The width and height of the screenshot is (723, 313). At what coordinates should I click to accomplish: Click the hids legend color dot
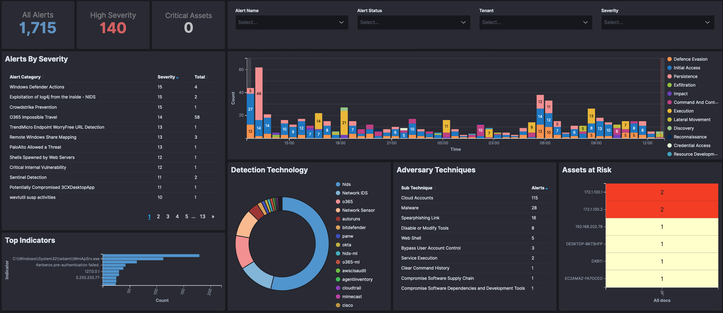pos(338,184)
